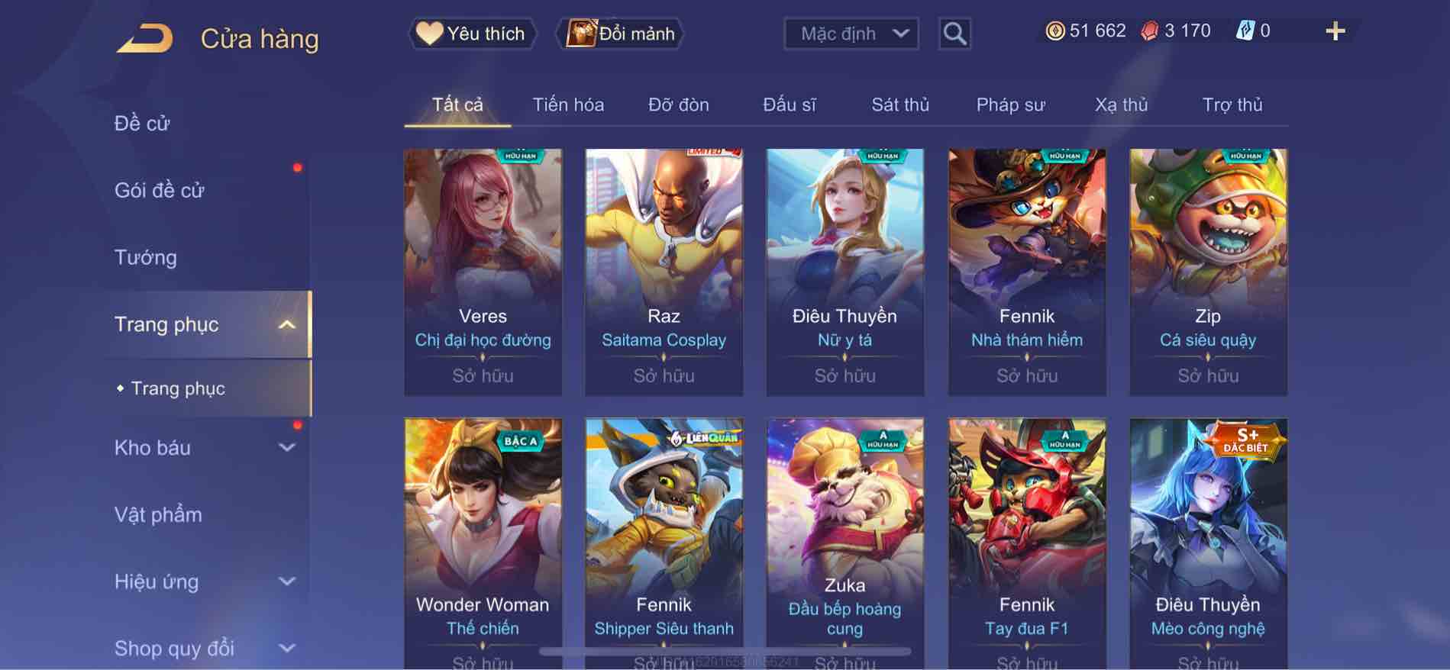Viewport: 1450px width, 670px height.
Task: Select Điêu Thuyền Mèo công nghệ skin
Action: tap(1208, 543)
